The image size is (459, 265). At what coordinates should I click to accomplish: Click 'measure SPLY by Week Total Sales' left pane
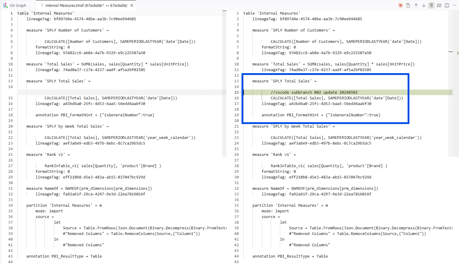[x=67, y=126]
